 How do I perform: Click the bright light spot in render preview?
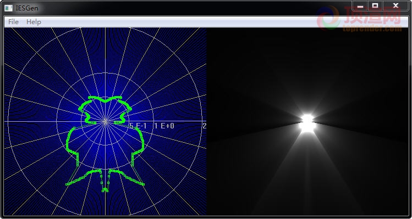point(307,122)
